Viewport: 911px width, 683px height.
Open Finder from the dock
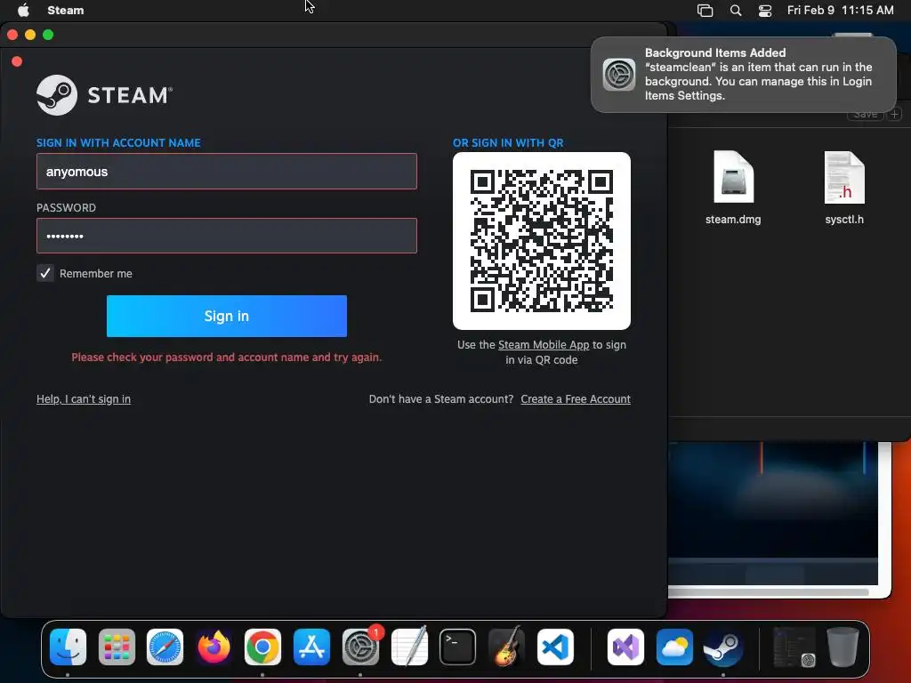68,647
